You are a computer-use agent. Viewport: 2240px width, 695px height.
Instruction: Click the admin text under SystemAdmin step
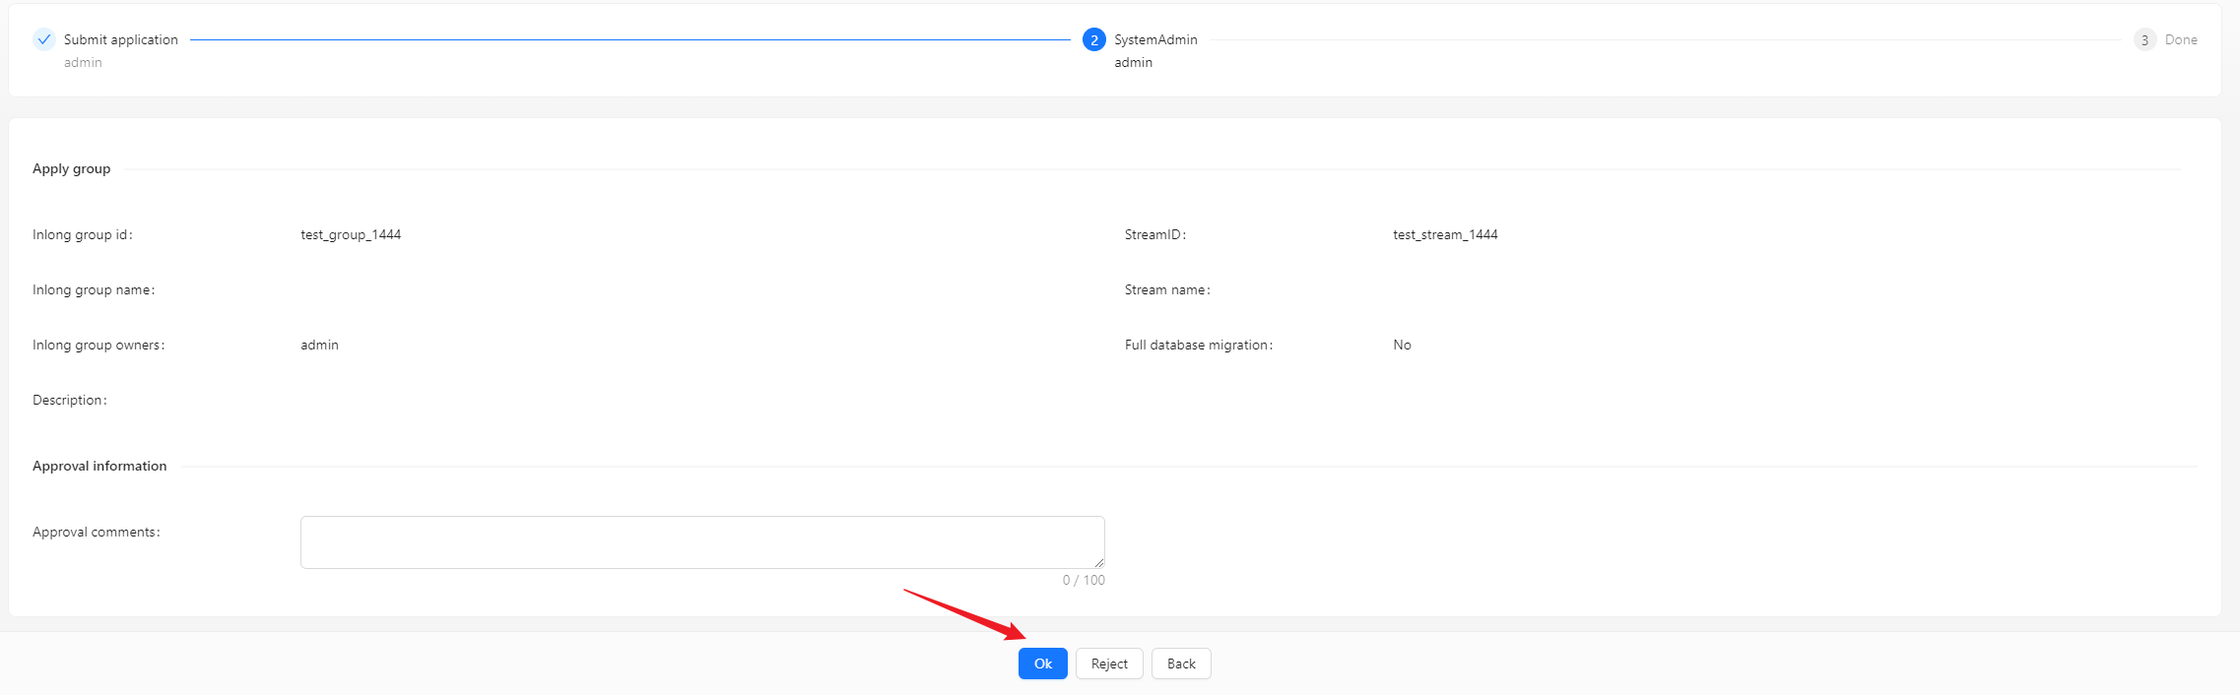[x=1133, y=62]
